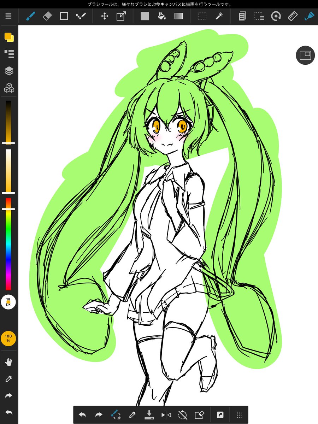The image size is (318, 424).
Task: Adjust the rainbow hue slider
Action: pyautogui.click(x=8, y=244)
